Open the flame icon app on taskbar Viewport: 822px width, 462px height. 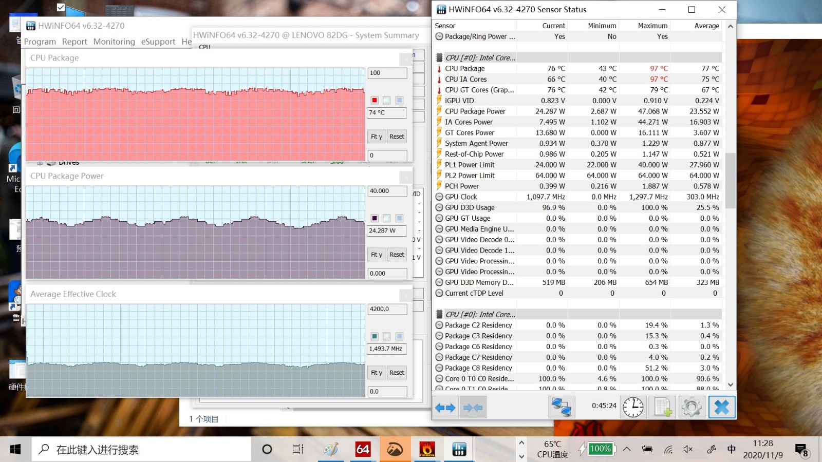coord(427,450)
